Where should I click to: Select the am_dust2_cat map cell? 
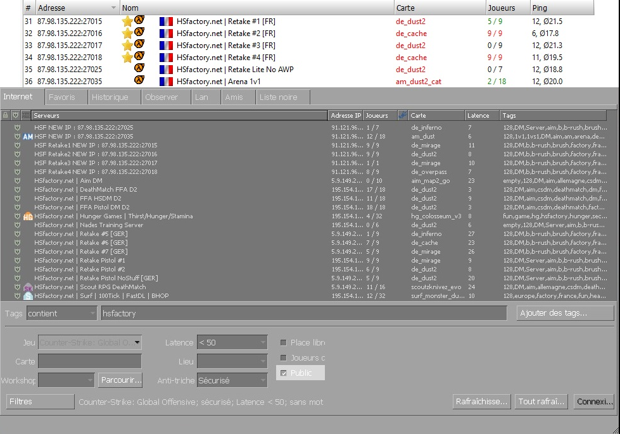(419, 82)
